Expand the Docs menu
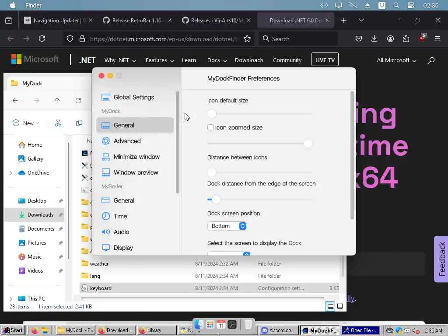 217,60
